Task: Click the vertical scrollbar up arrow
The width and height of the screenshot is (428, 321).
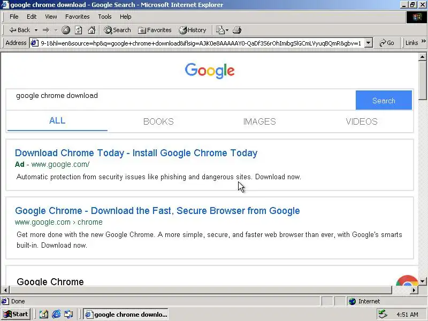Action: 422,57
